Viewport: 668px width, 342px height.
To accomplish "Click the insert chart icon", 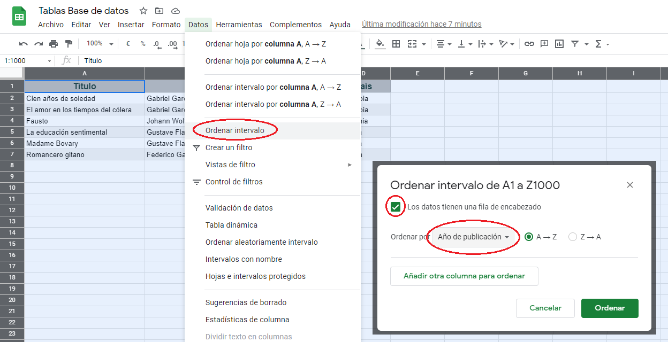I will tap(559, 44).
